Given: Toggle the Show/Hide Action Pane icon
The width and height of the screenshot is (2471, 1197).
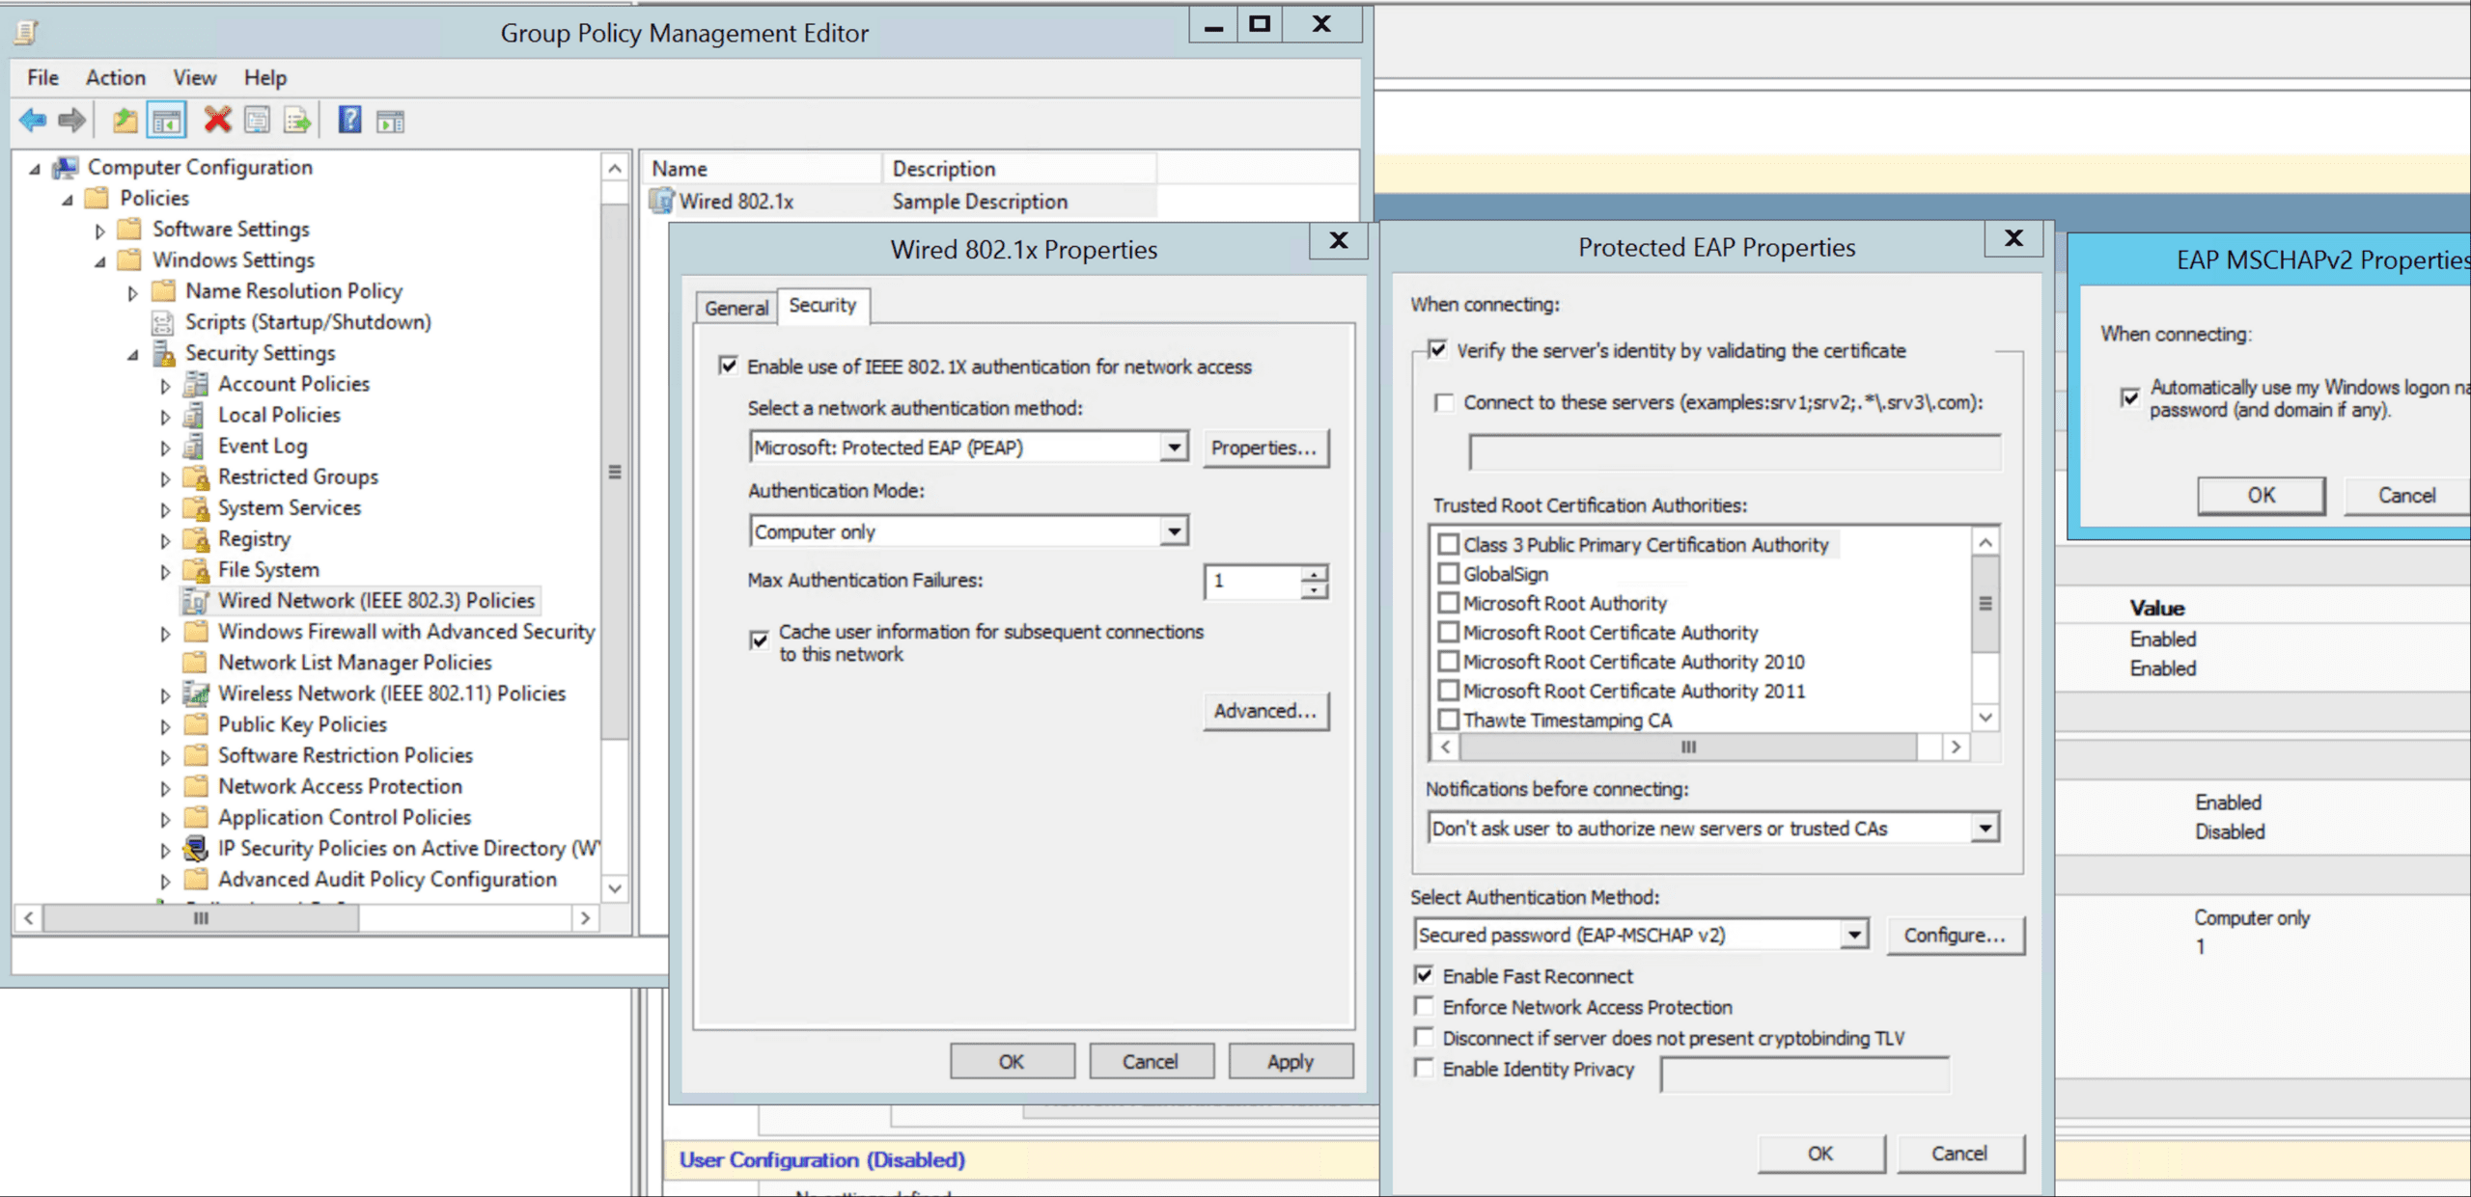Looking at the screenshot, I should point(391,121).
